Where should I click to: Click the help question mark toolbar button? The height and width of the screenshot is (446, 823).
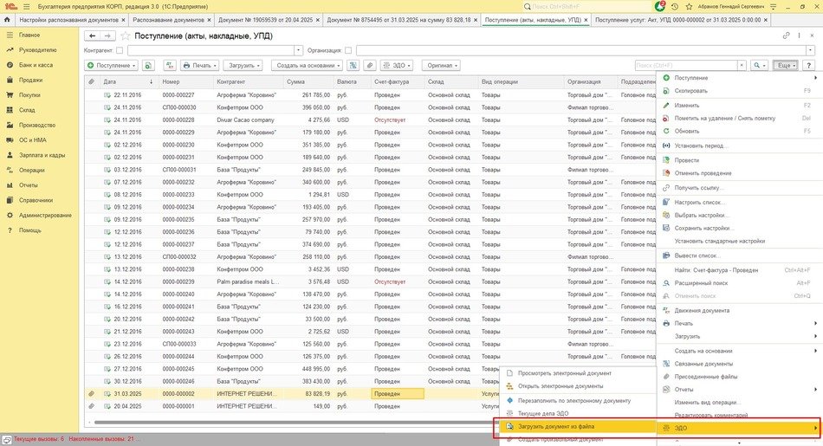[x=809, y=65]
